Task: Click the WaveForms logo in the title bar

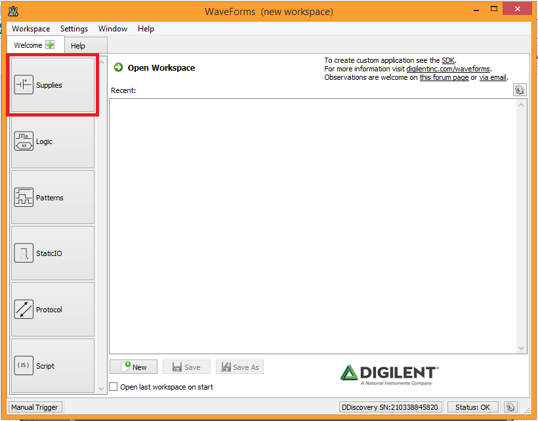Action: click(x=13, y=11)
